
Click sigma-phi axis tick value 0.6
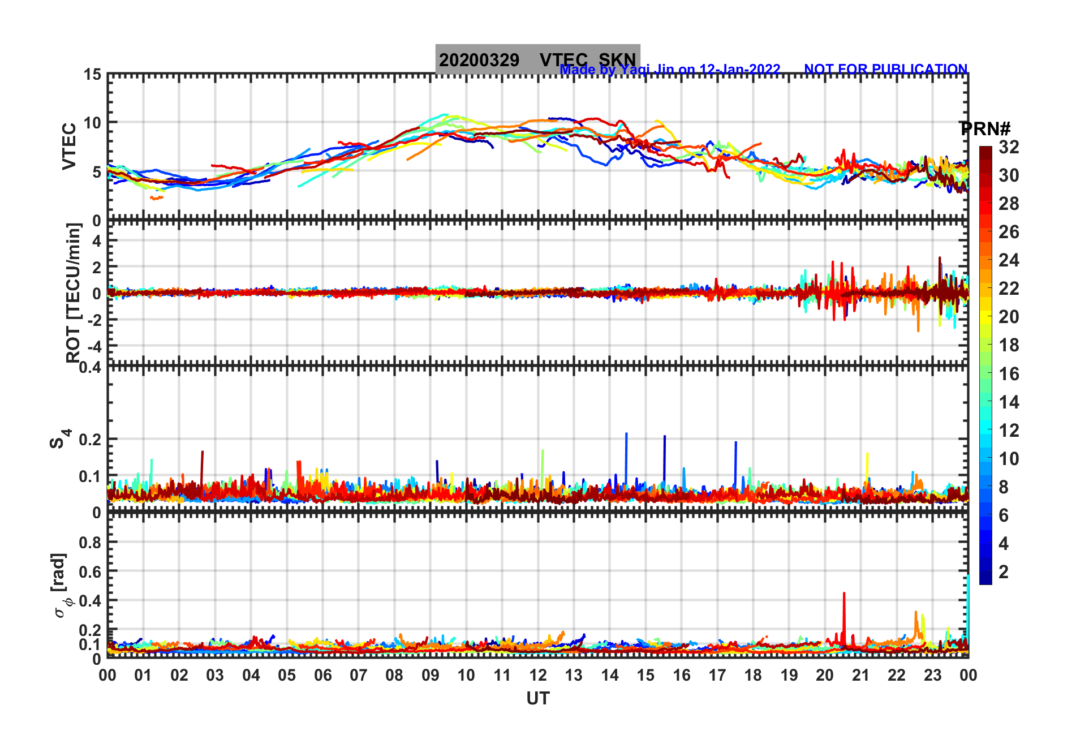point(91,572)
